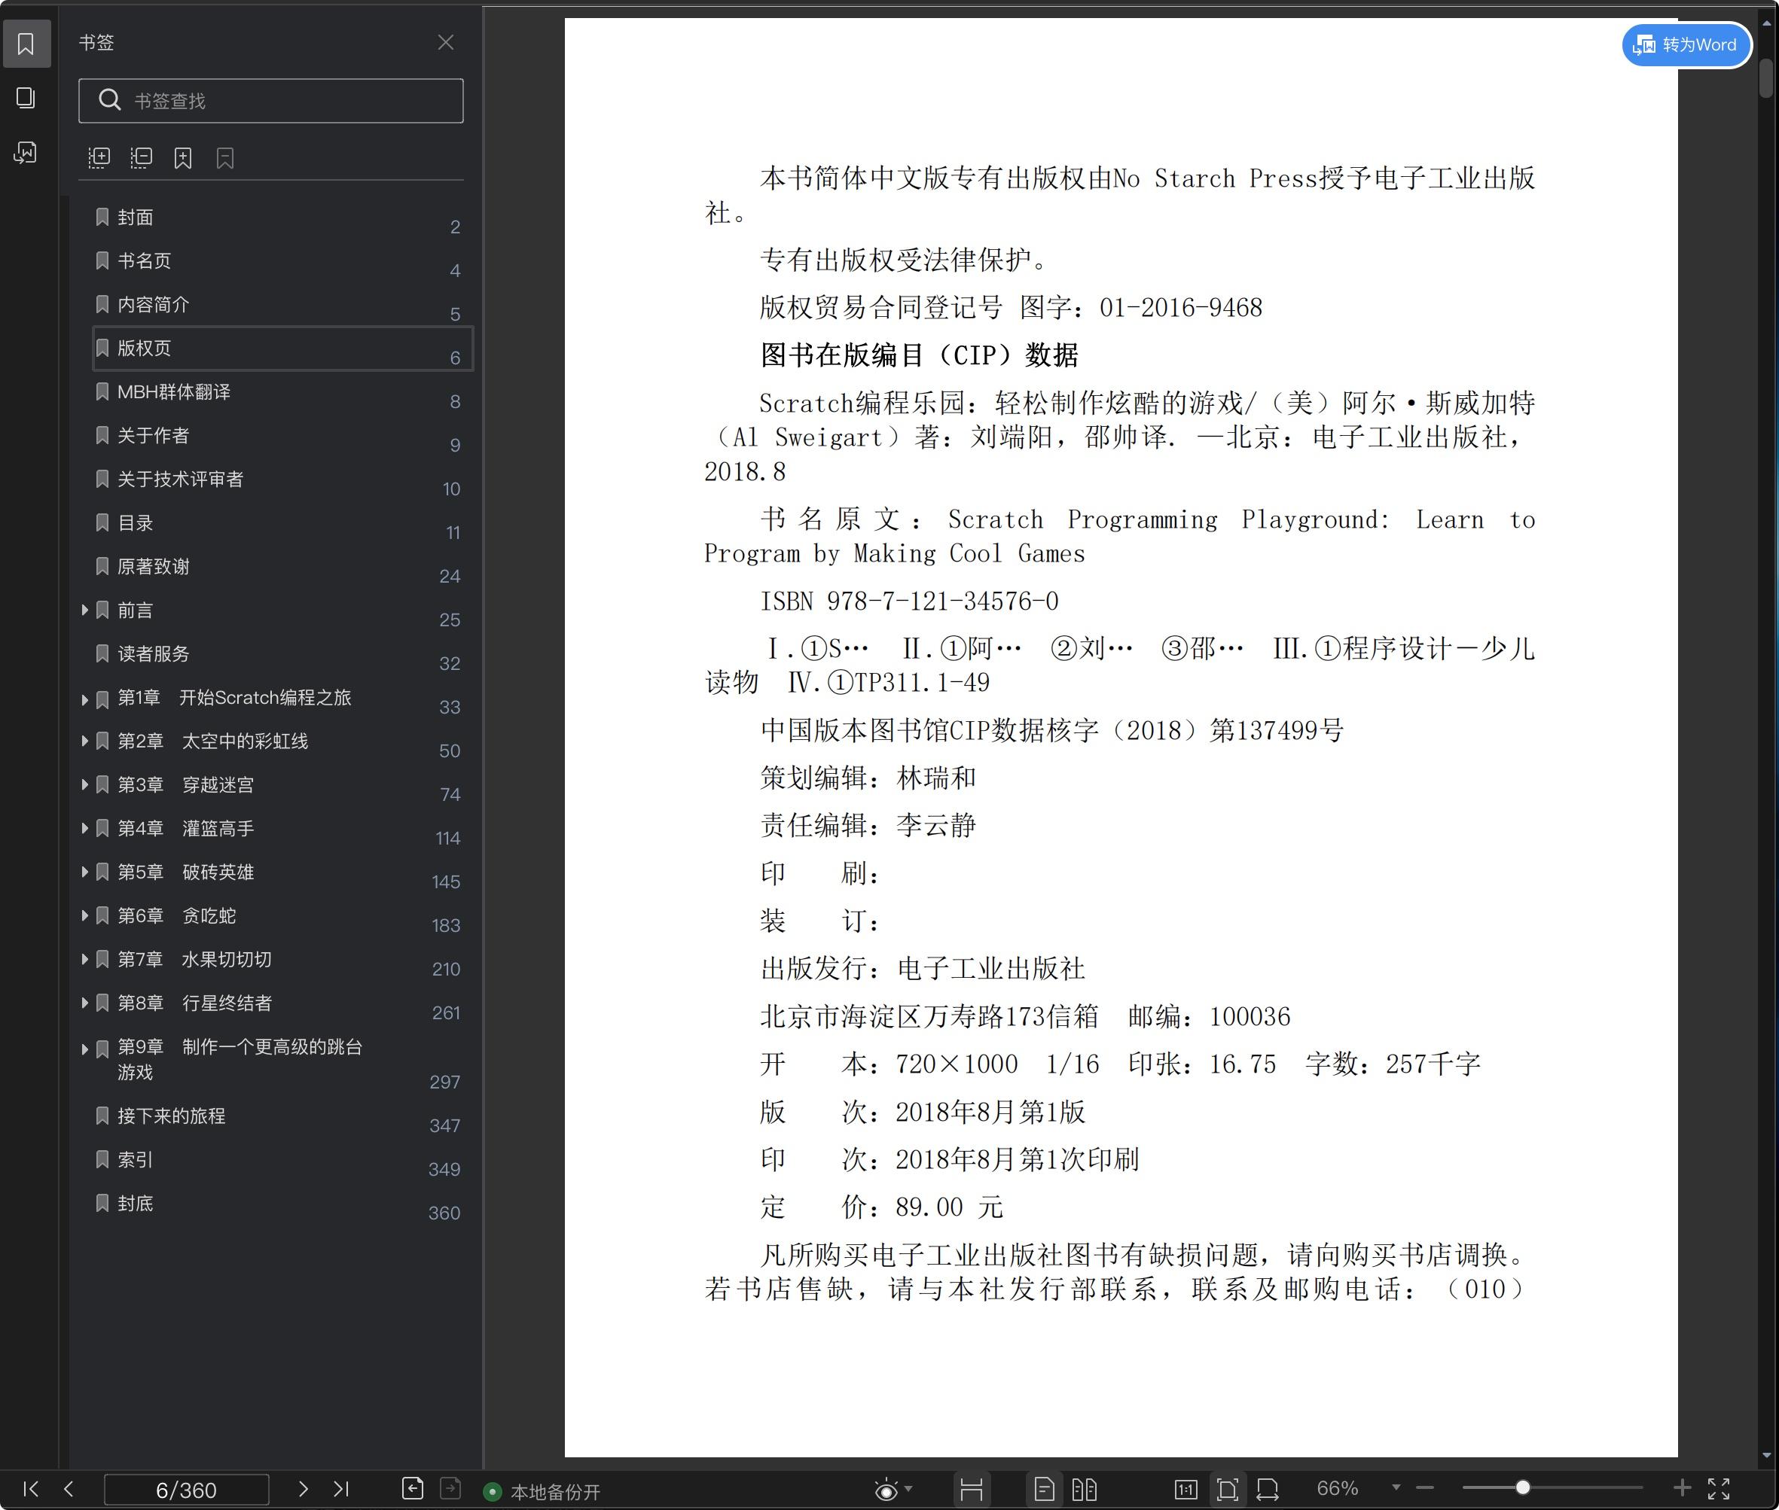This screenshot has height=1510, width=1779.
Task: Zoom out with minus button
Action: [1425, 1489]
